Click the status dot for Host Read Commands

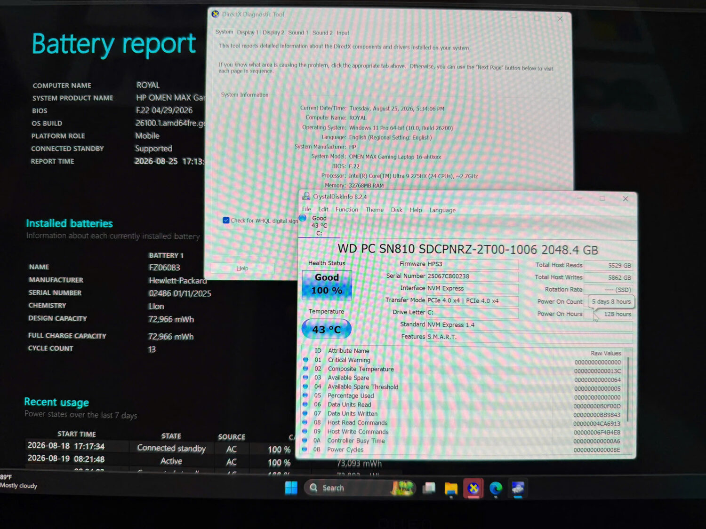pyautogui.click(x=305, y=422)
